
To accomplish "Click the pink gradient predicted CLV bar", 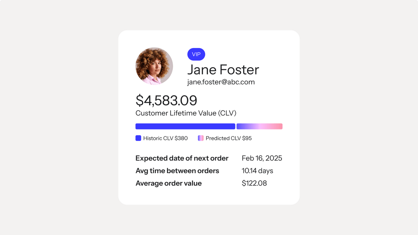I will pos(260,126).
